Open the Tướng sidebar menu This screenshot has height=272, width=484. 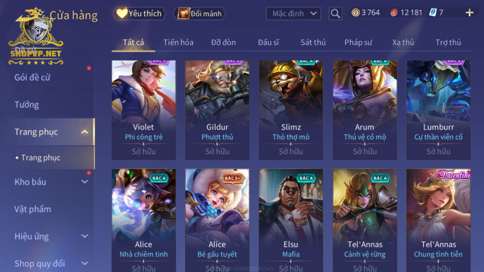click(27, 105)
